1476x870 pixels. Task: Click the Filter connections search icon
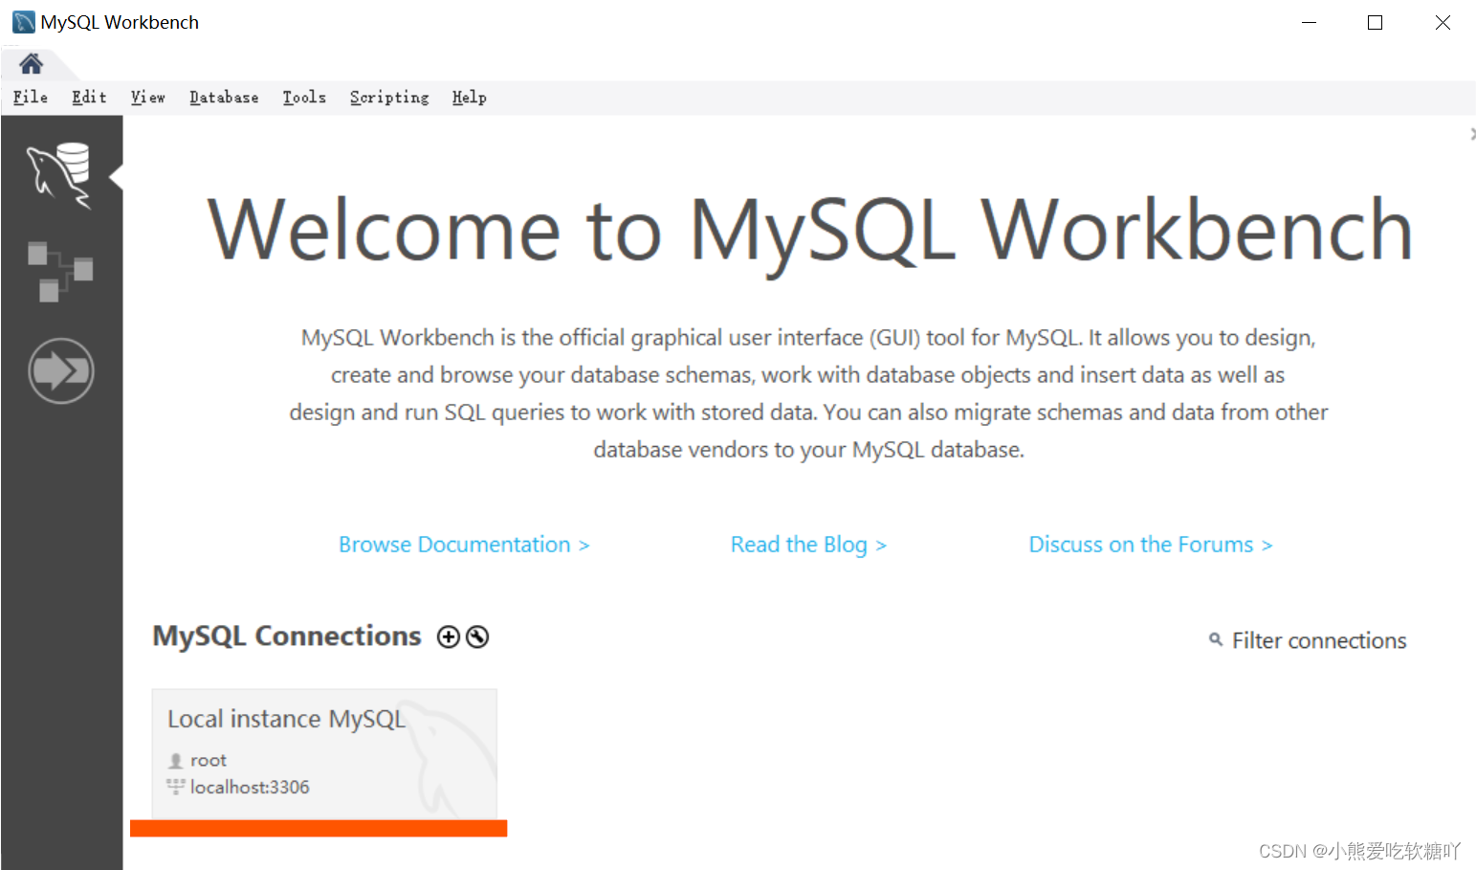(1216, 639)
